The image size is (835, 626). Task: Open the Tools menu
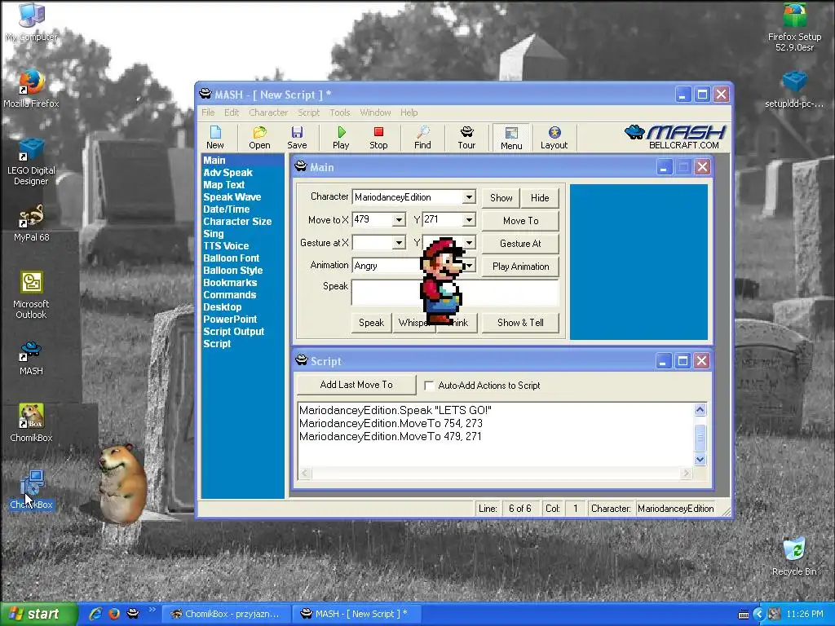(340, 112)
